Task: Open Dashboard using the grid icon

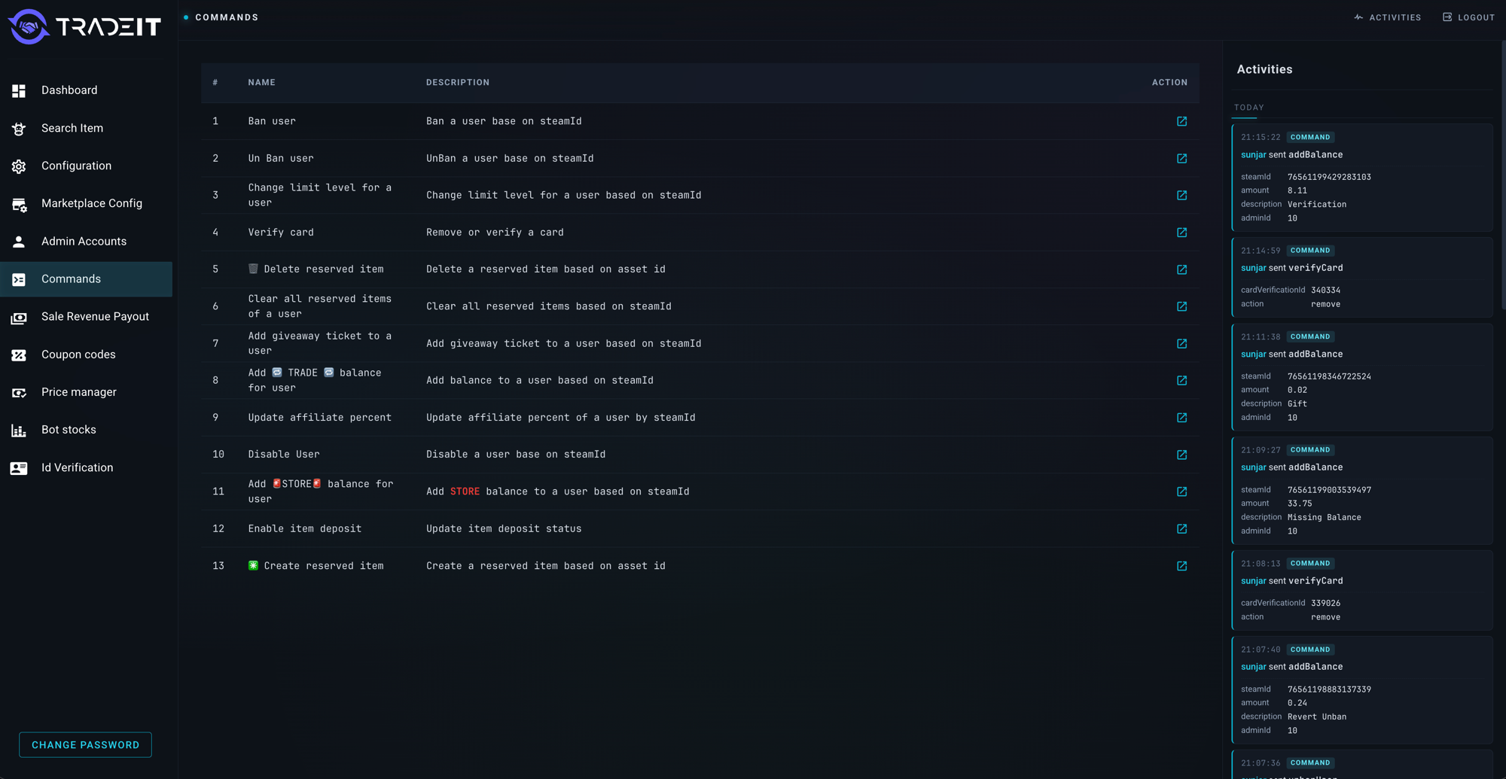Action: click(18, 90)
